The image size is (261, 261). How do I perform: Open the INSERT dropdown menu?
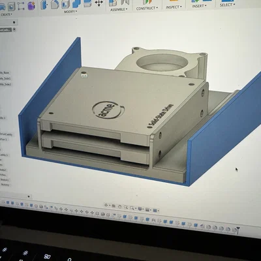[x=199, y=6]
